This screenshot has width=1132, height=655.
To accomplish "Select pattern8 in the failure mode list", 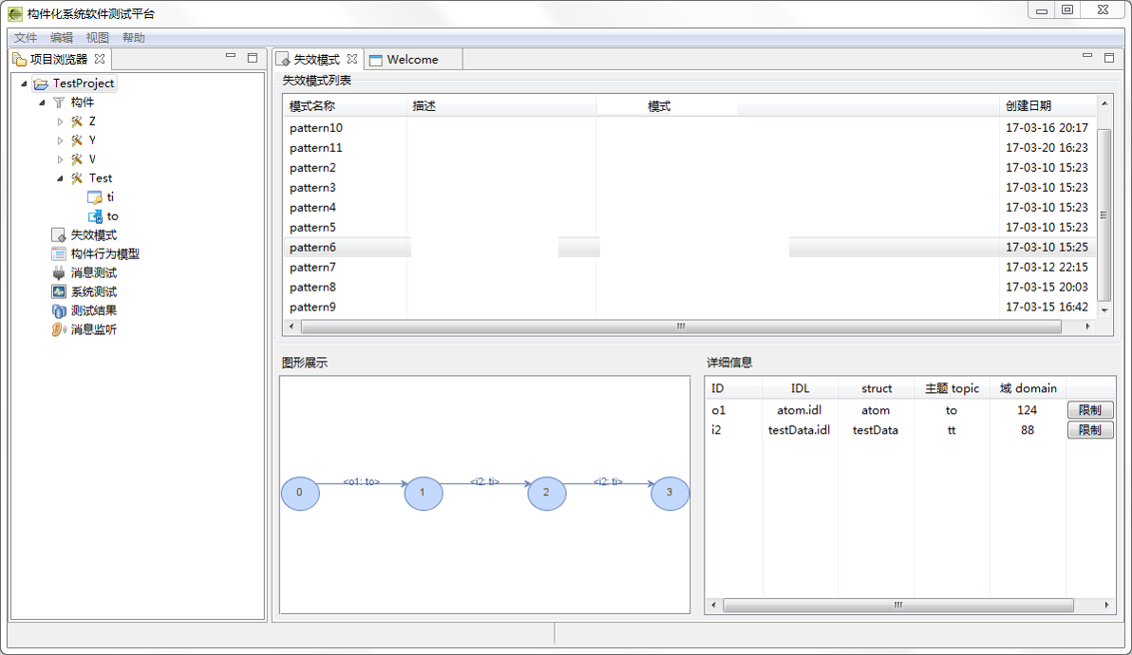I will point(313,288).
